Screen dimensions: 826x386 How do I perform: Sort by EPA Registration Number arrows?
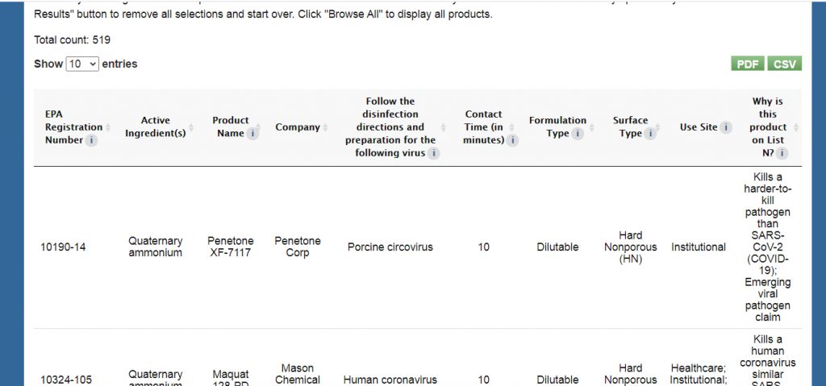pos(107,127)
